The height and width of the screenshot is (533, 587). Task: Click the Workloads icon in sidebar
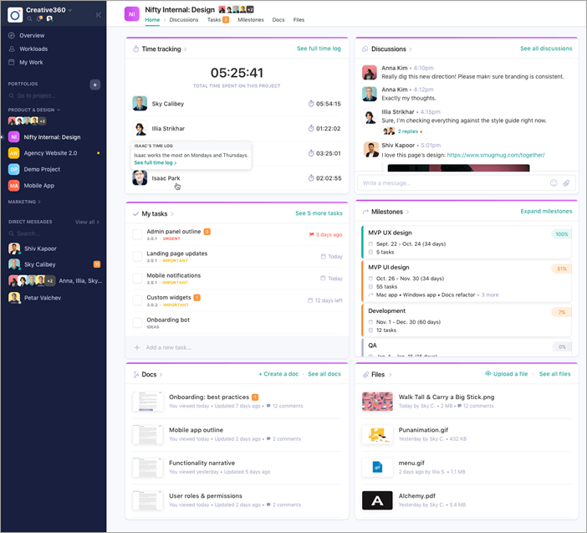tap(12, 49)
